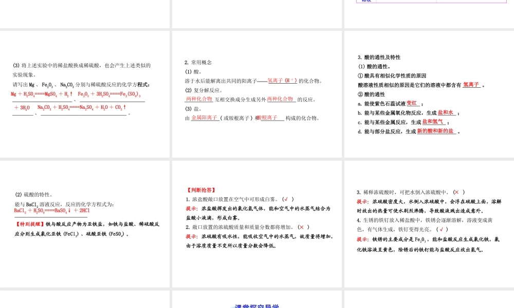Screen dimensions: 514x308
Task: Click the "(2) 硫酸的特性。" text line
Action: 34,195
